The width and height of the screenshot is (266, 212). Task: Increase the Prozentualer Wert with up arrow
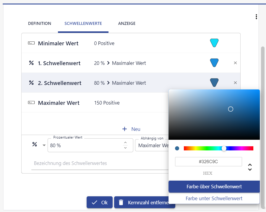click(x=125, y=143)
